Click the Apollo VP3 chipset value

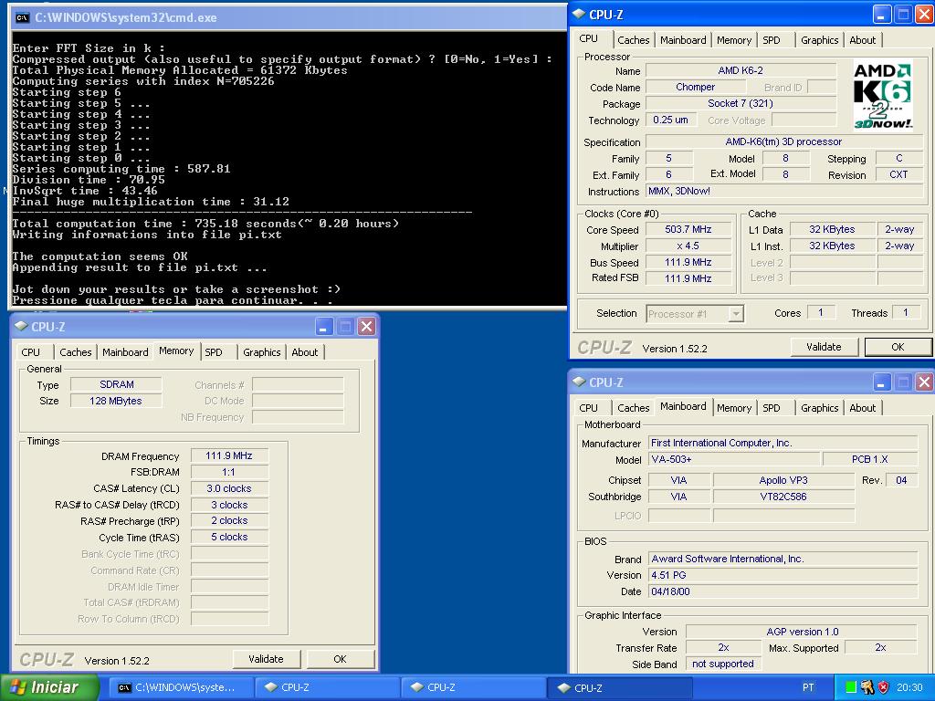(x=783, y=480)
